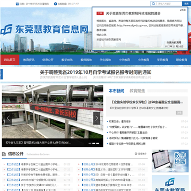Open news item 中心举行暑期教学开放日主题活动

(x=128, y=133)
